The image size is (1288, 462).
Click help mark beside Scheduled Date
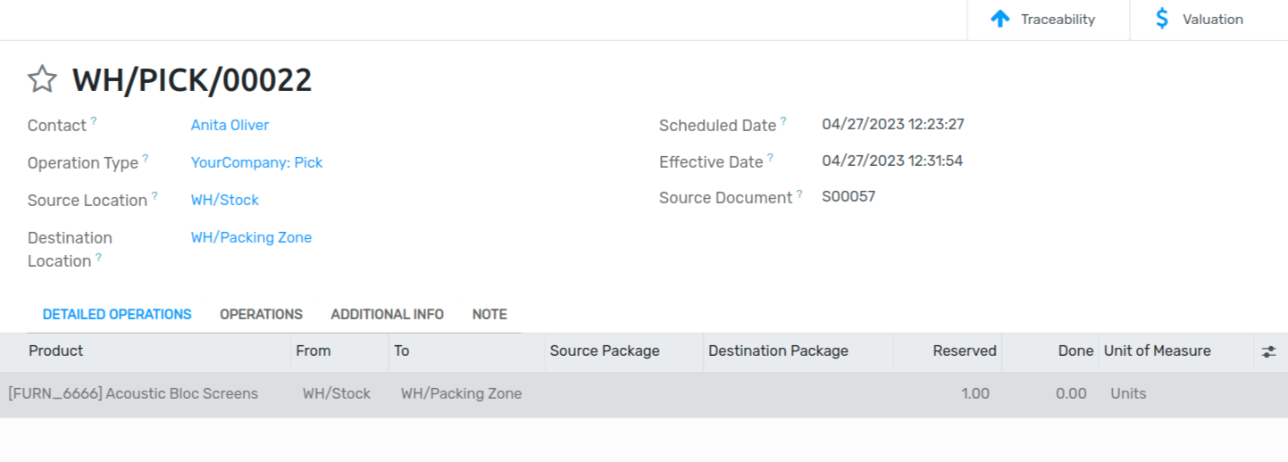pos(783,120)
